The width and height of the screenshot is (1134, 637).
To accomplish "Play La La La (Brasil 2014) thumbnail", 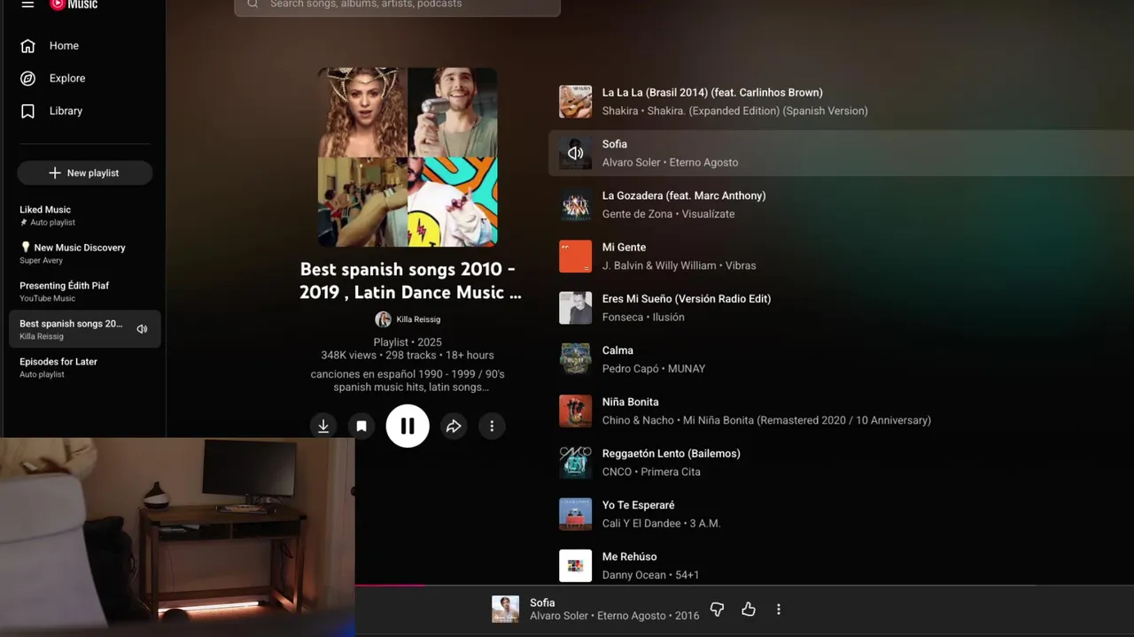I will 575,102.
